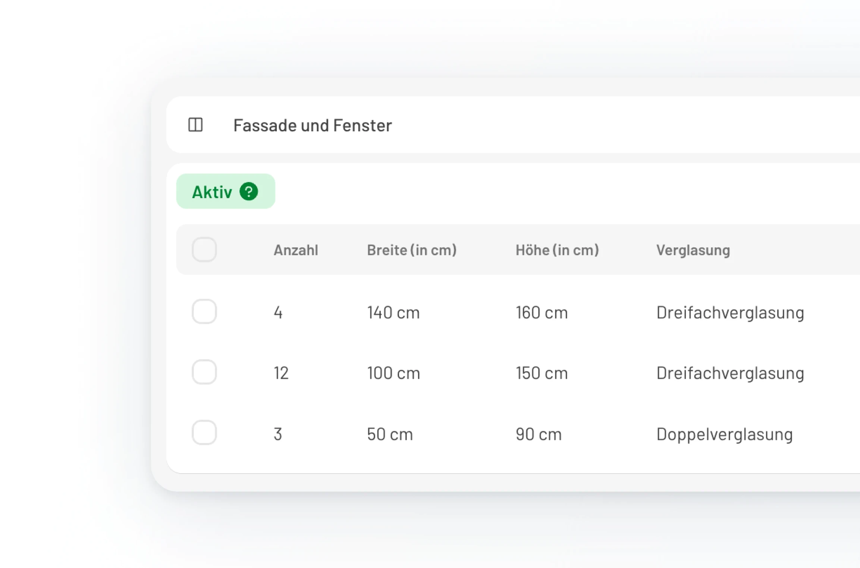This screenshot has height=568, width=860.
Task: Click the Doppelverglasung cell
Action: click(x=724, y=434)
